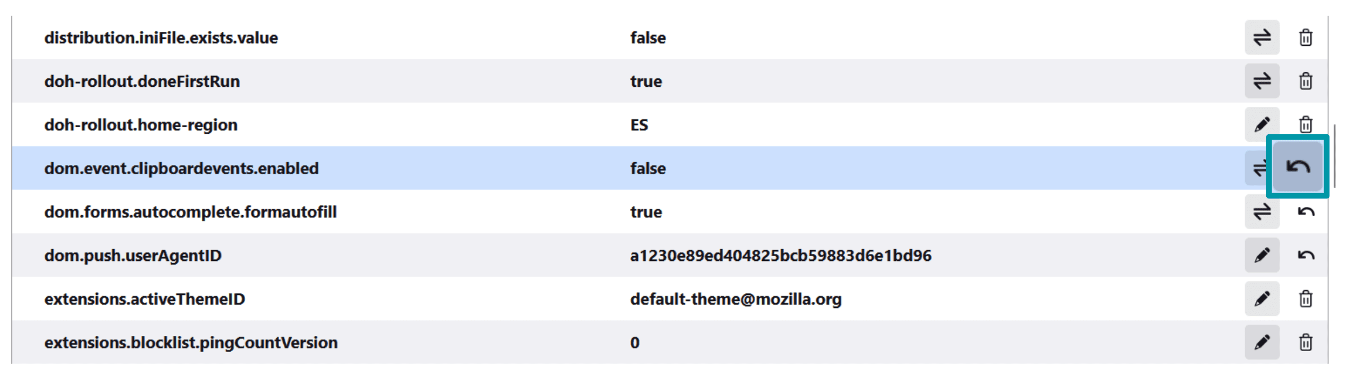Edit extensions.activeThemeID value
Viewport: 1345px width, 385px height.
point(1262,299)
